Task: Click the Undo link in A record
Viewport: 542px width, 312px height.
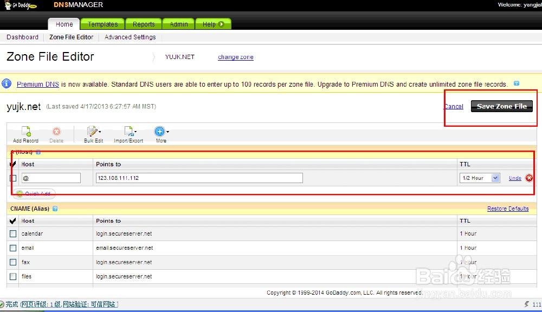Action: pyautogui.click(x=515, y=178)
